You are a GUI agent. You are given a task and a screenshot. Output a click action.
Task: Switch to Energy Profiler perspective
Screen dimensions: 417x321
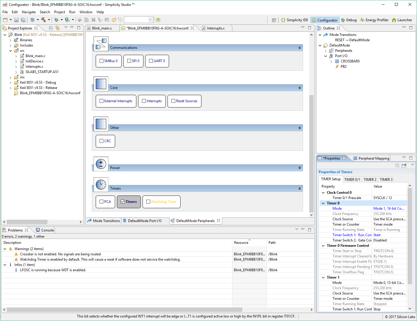click(374, 20)
